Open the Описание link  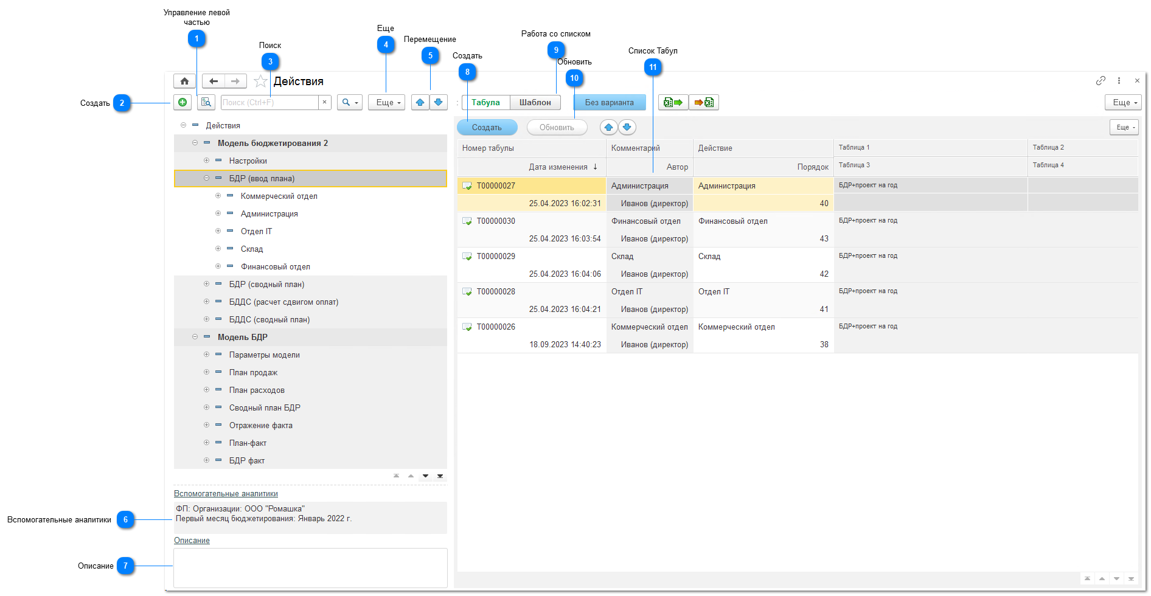point(192,540)
